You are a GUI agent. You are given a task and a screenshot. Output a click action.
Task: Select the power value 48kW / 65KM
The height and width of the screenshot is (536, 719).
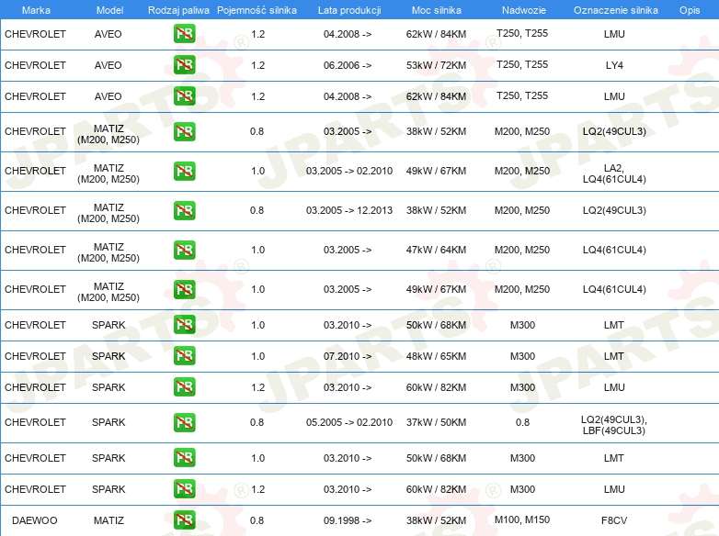click(436, 356)
